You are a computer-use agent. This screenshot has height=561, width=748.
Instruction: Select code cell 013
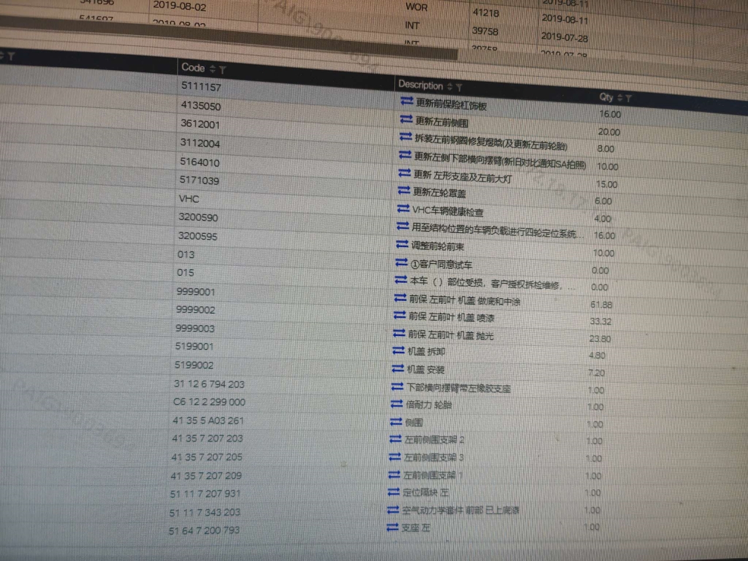186,254
